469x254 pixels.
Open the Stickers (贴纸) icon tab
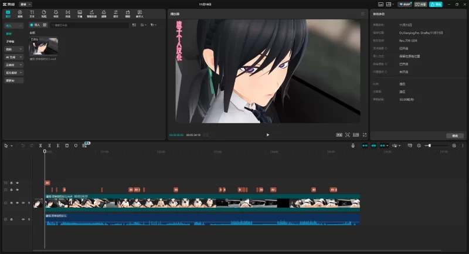[44, 12]
